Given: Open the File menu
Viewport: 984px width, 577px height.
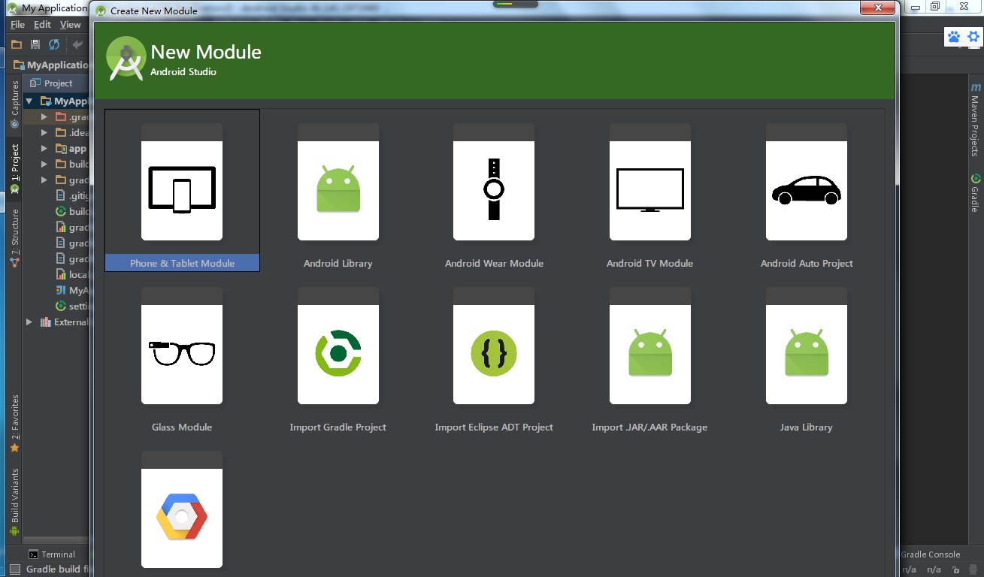Looking at the screenshot, I should coord(17,24).
